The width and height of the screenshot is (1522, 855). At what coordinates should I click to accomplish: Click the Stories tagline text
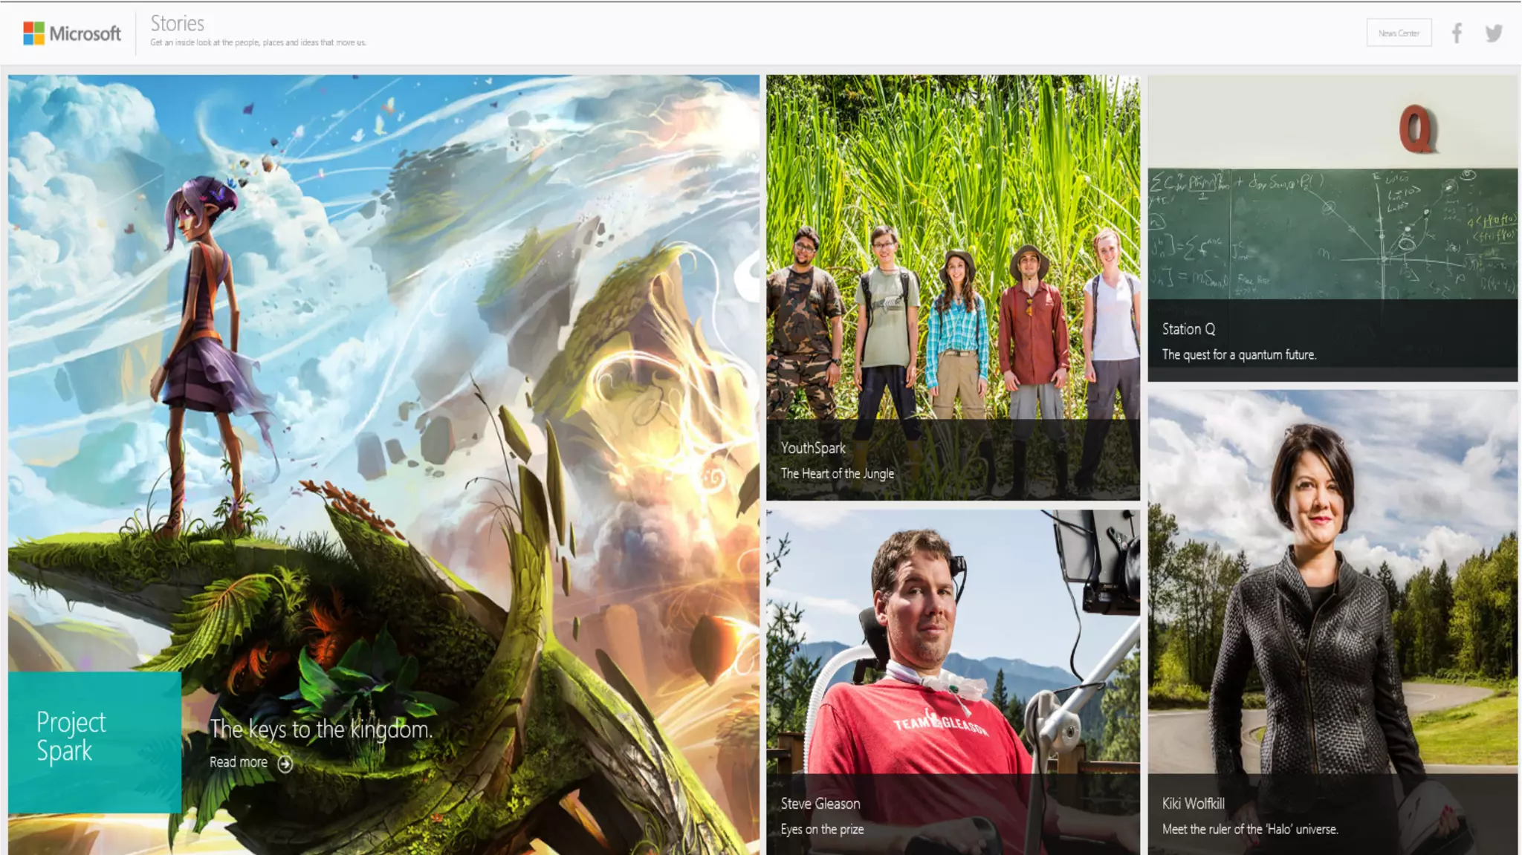point(258,43)
